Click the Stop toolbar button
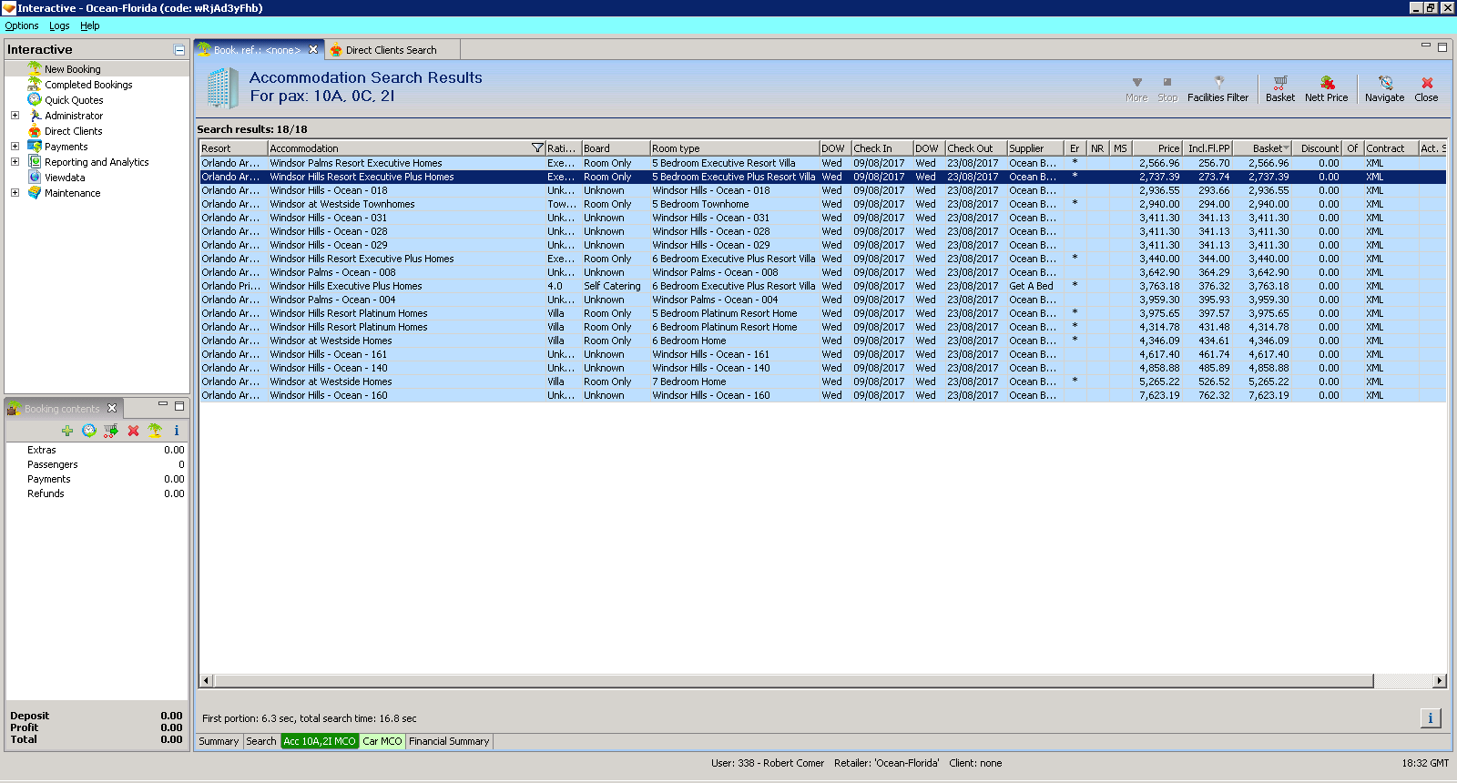 pos(1167,88)
